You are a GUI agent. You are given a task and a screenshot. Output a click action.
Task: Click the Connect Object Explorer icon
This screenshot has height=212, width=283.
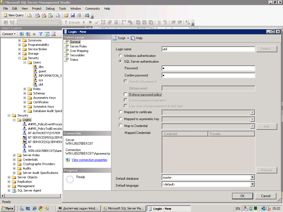[x=22, y=34]
